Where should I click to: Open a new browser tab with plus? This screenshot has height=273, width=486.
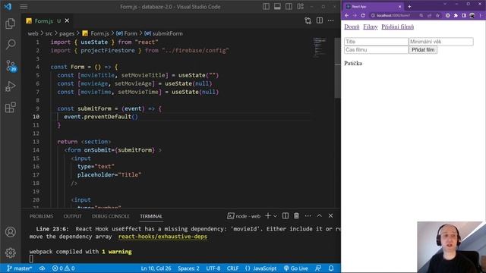(x=409, y=7)
